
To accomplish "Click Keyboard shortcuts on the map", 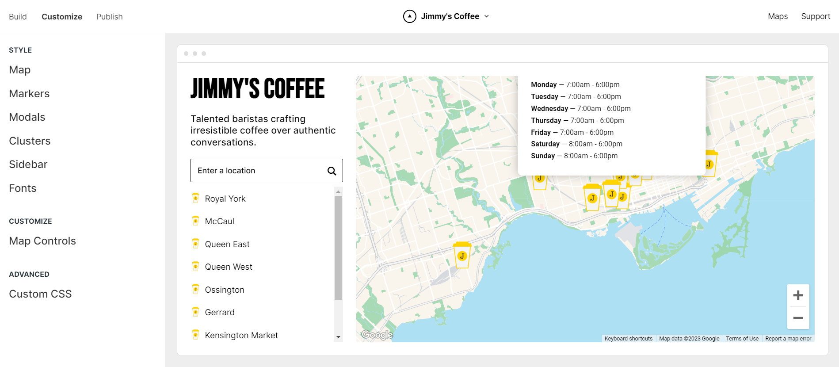I will 629,339.
